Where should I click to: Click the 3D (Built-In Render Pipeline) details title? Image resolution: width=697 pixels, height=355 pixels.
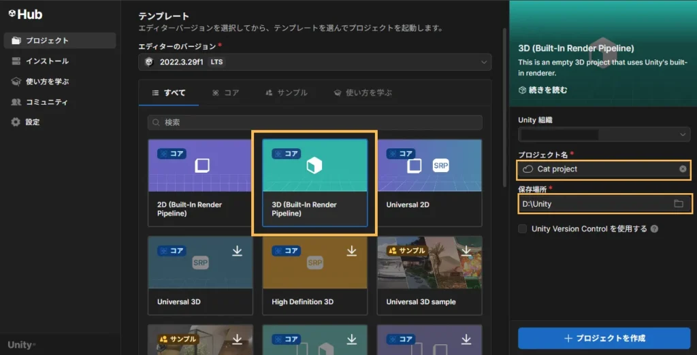(576, 48)
